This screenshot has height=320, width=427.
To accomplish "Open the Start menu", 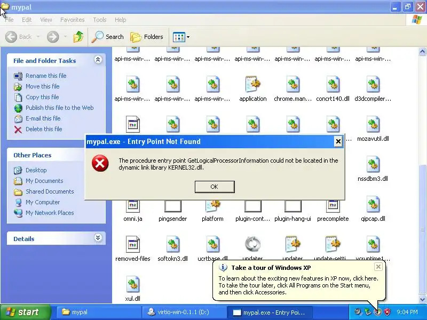I will coord(25,312).
